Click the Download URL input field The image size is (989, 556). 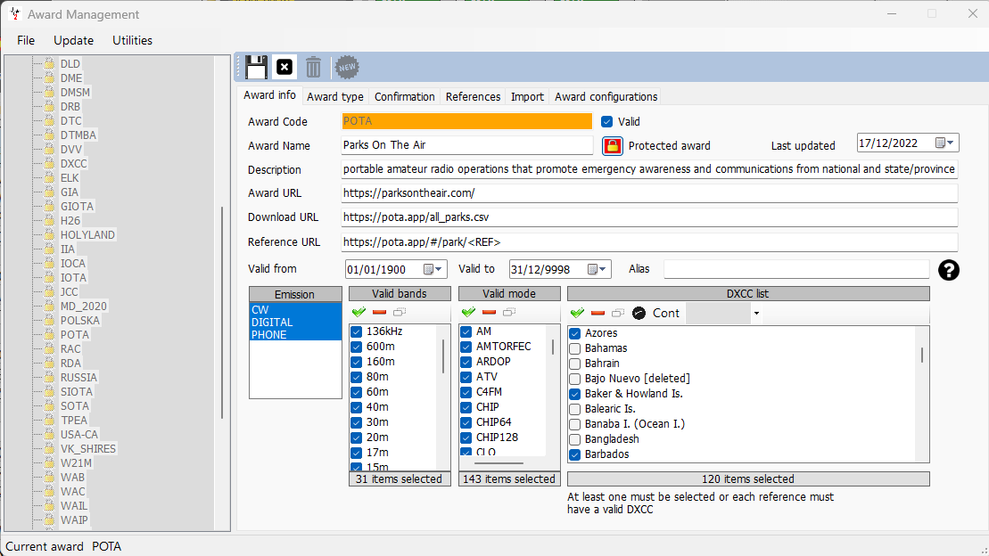point(649,217)
